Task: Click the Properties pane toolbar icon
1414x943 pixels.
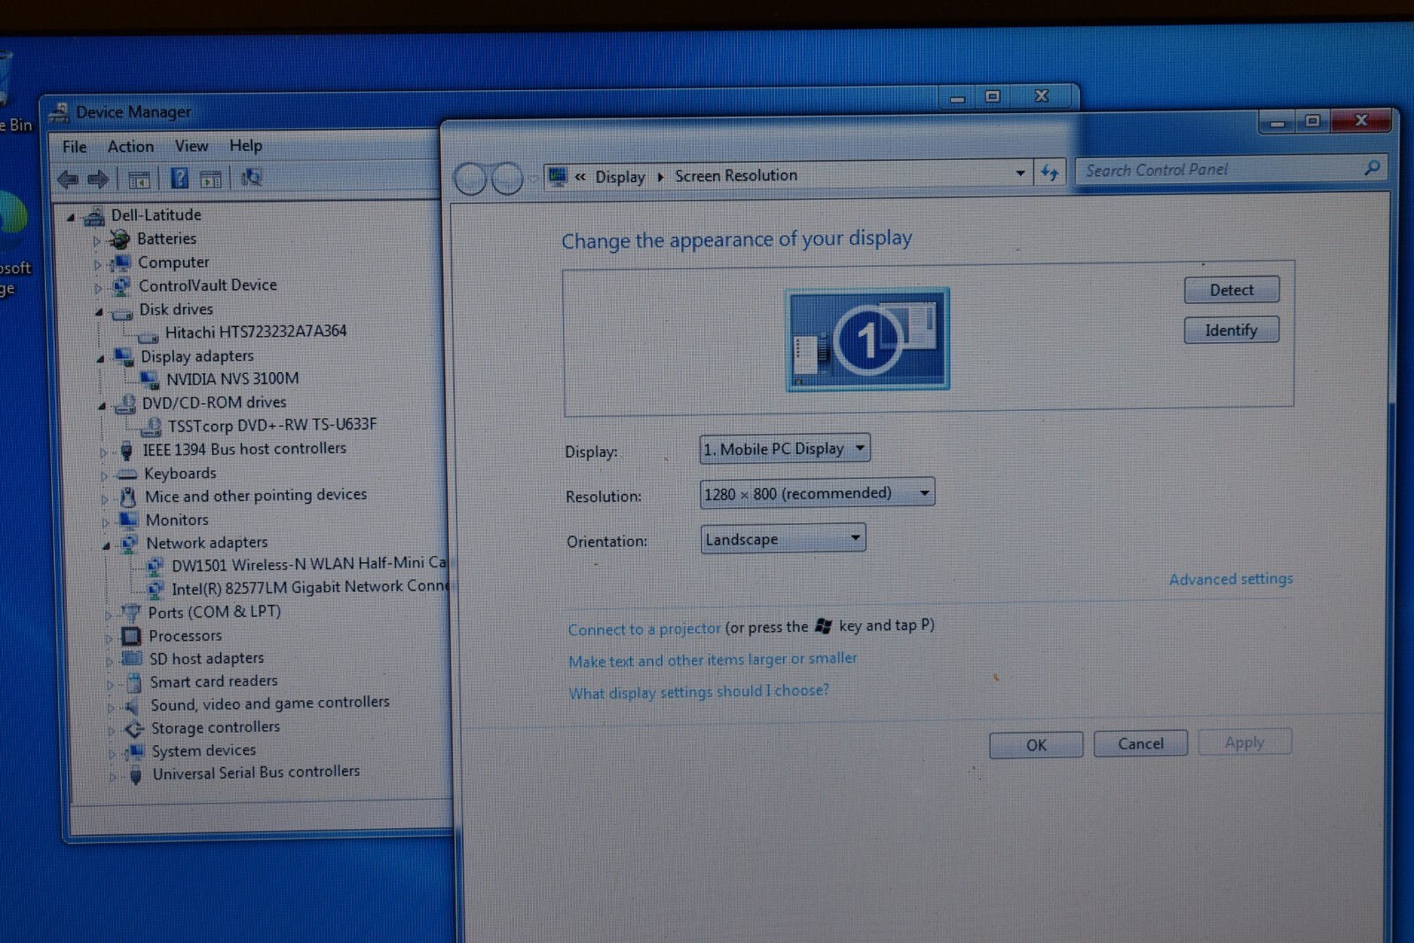Action: [x=210, y=179]
